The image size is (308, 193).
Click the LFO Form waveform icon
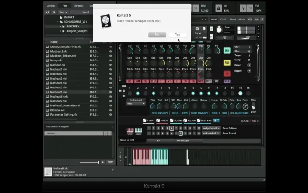[x=245, y=106]
